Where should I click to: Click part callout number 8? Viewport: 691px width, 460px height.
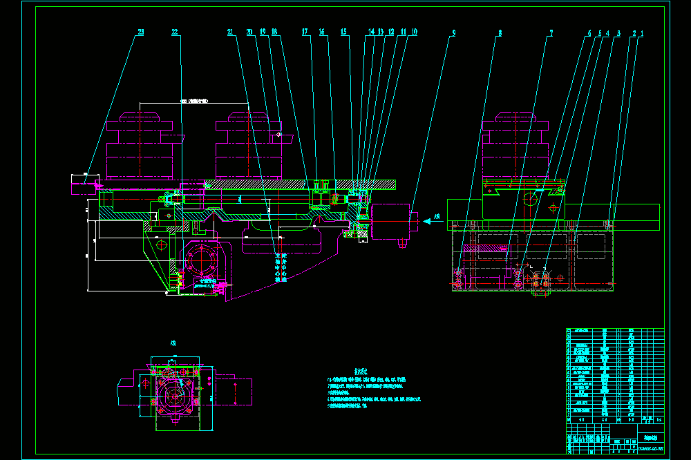click(x=500, y=33)
